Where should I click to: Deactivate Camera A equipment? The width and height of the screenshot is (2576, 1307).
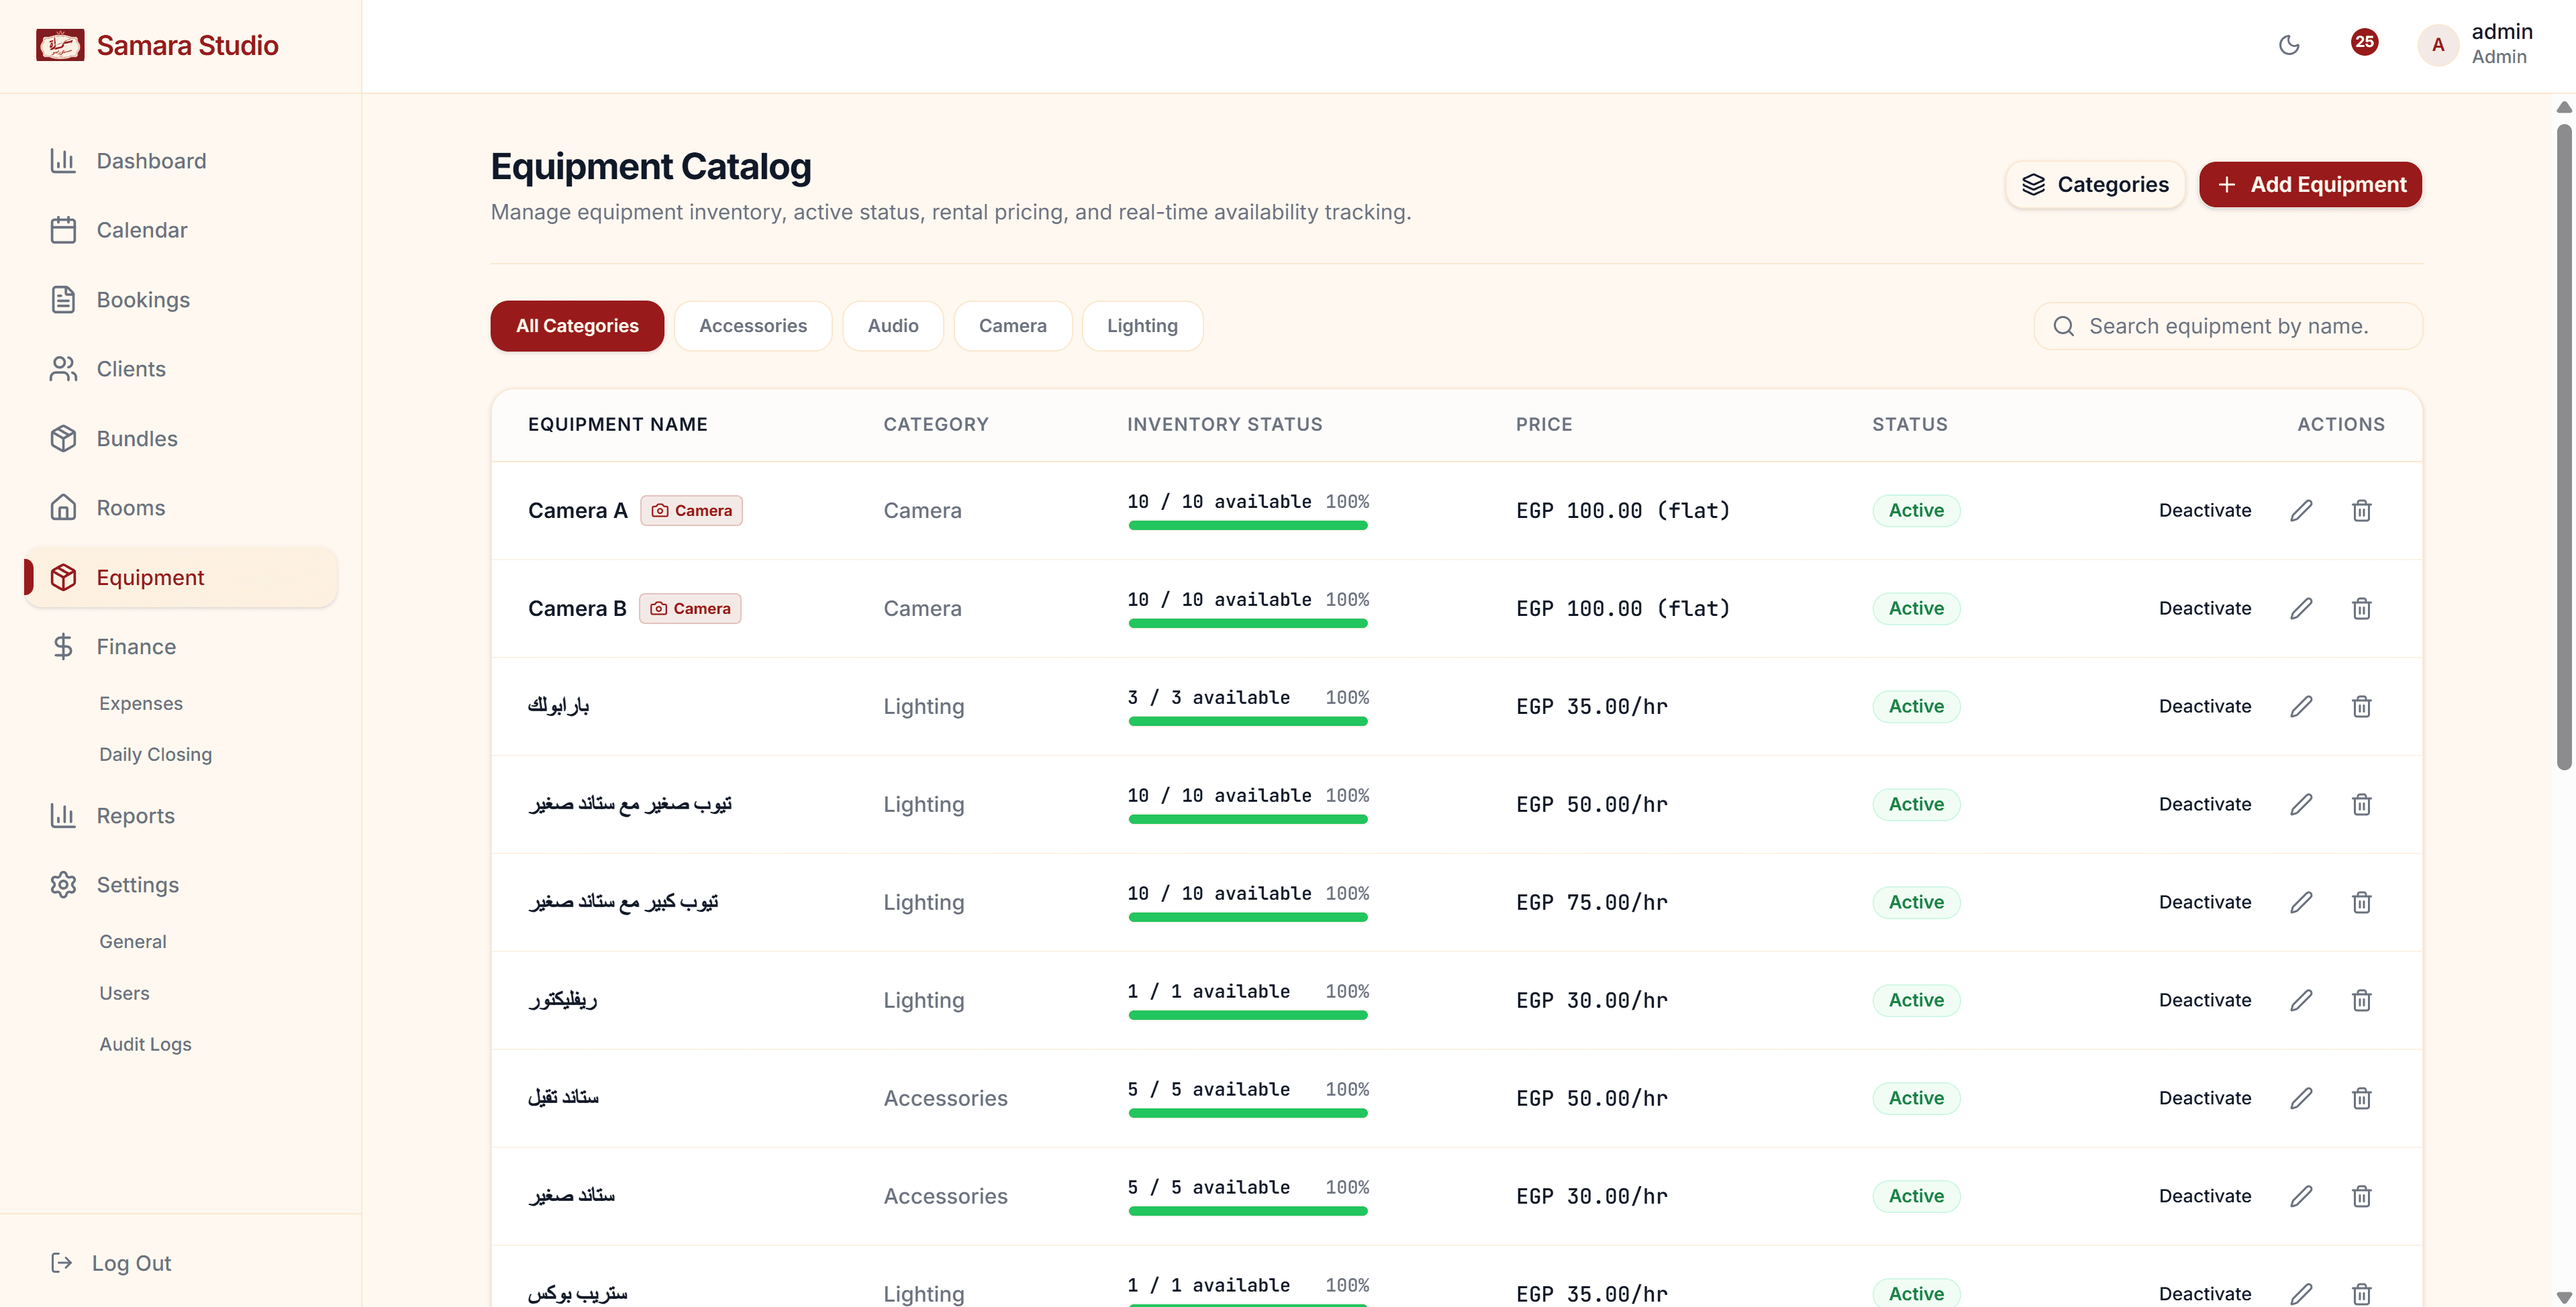(x=2204, y=511)
